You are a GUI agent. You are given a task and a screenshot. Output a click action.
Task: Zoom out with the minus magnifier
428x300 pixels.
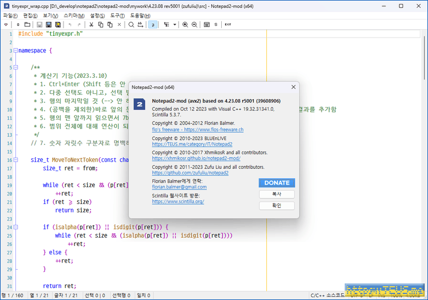pyautogui.click(x=194, y=25)
